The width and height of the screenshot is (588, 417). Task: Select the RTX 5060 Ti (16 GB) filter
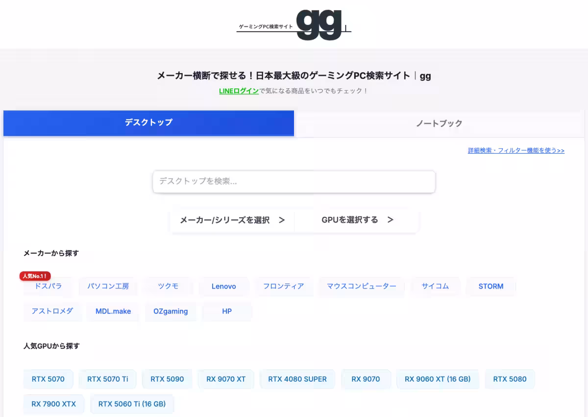pos(132,404)
